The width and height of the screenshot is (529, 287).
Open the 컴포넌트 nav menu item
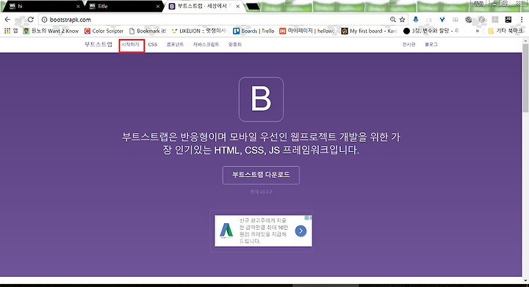(175, 45)
